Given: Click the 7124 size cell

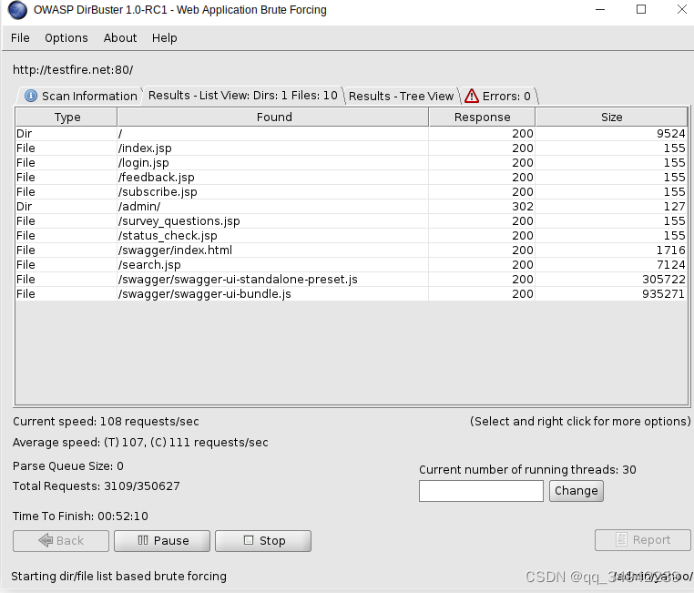Looking at the screenshot, I should 611,265.
